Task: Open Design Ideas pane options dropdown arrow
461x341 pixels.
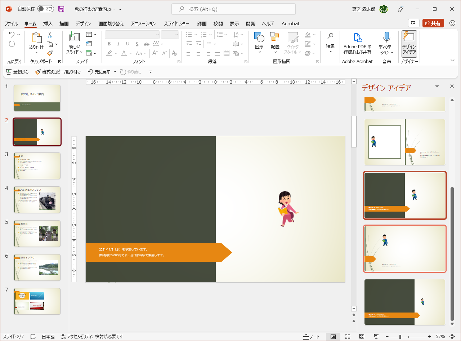Action: coord(437,87)
